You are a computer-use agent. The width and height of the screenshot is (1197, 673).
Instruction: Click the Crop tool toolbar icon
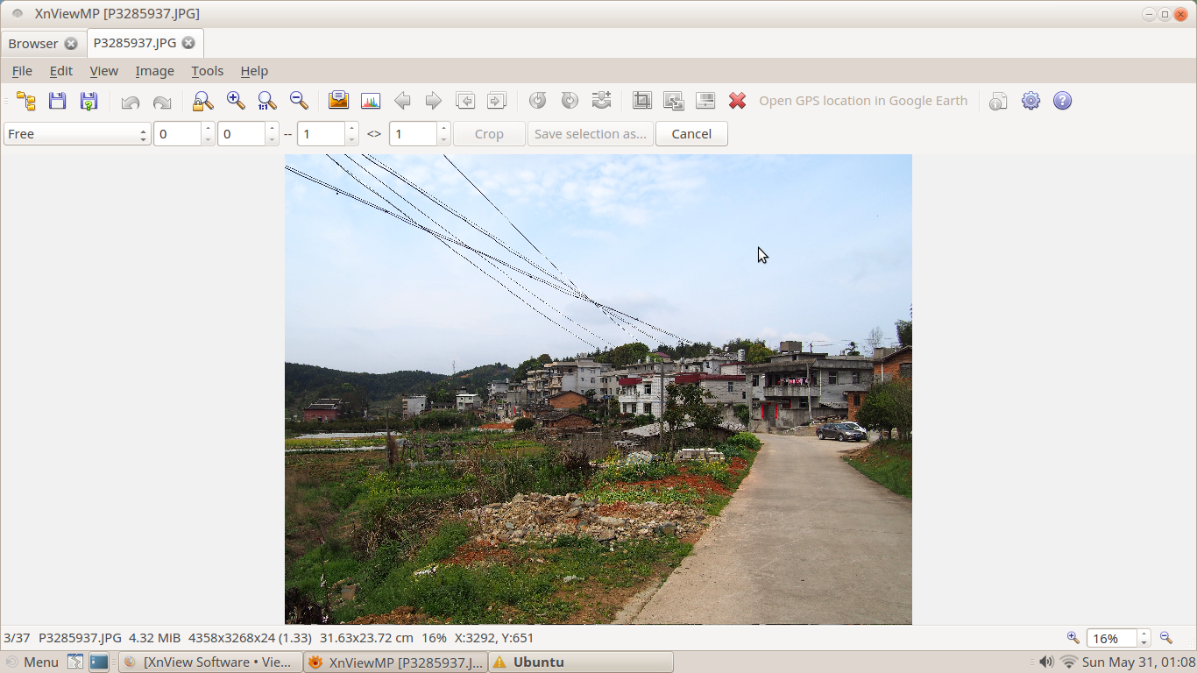click(x=642, y=101)
